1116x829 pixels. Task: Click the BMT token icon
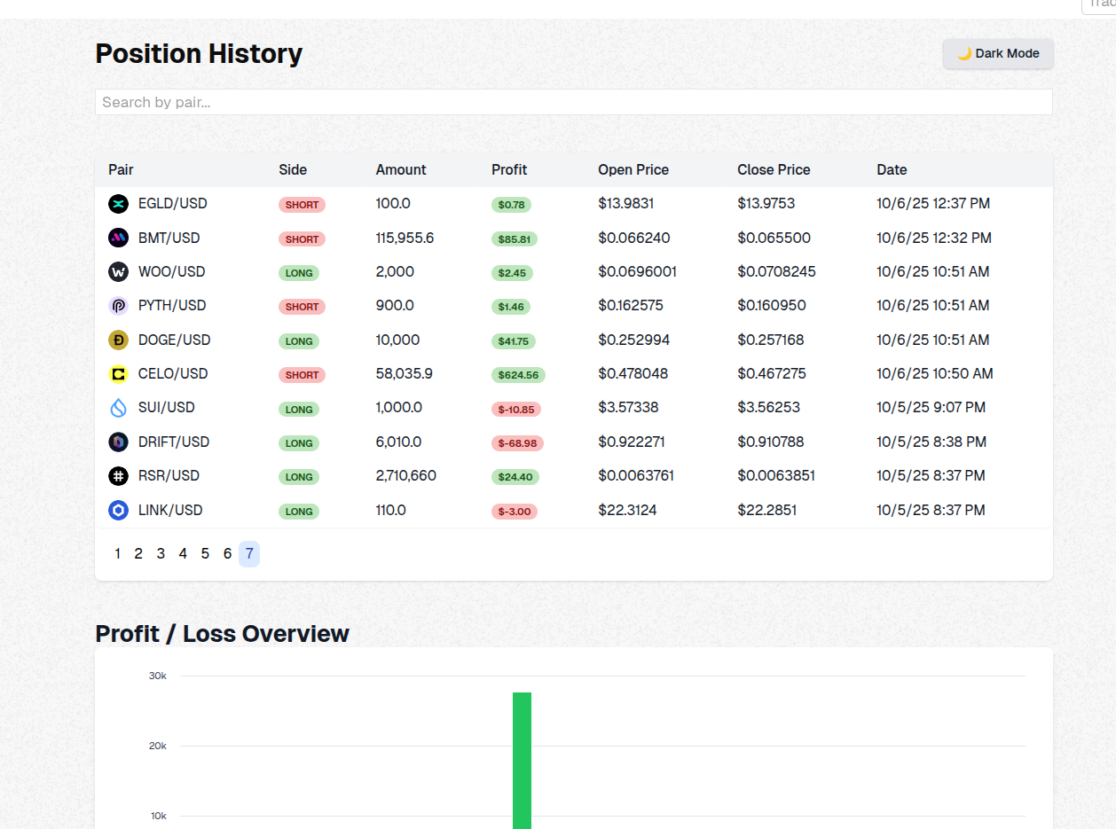point(118,238)
